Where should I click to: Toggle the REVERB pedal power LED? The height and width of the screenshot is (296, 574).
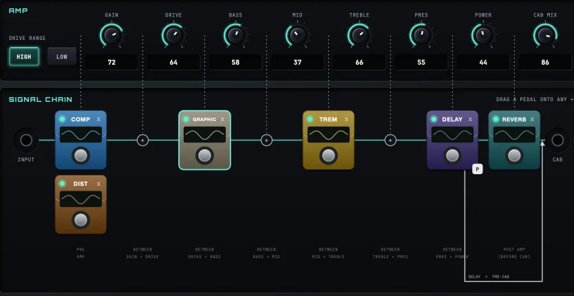(496, 119)
